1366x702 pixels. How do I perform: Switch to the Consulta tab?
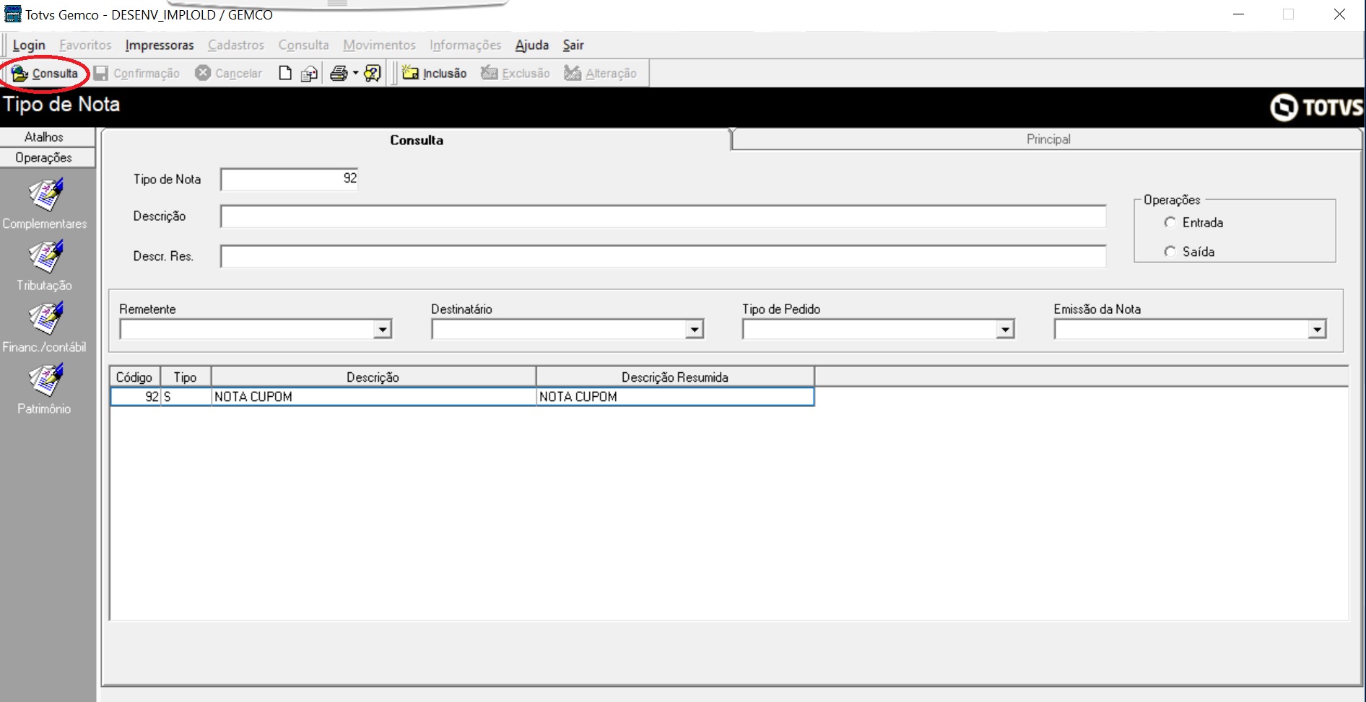click(417, 140)
